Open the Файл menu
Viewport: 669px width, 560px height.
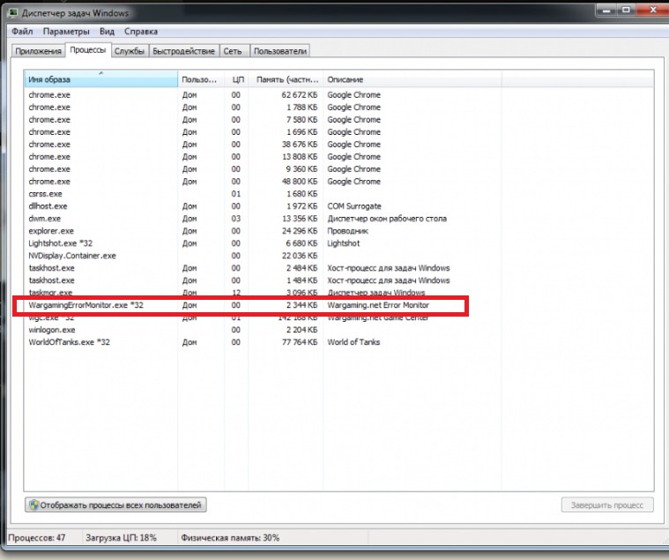[x=22, y=32]
